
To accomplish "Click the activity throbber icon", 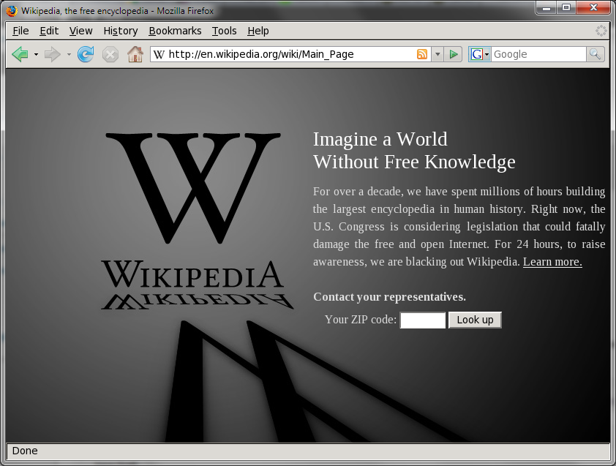I will point(601,31).
